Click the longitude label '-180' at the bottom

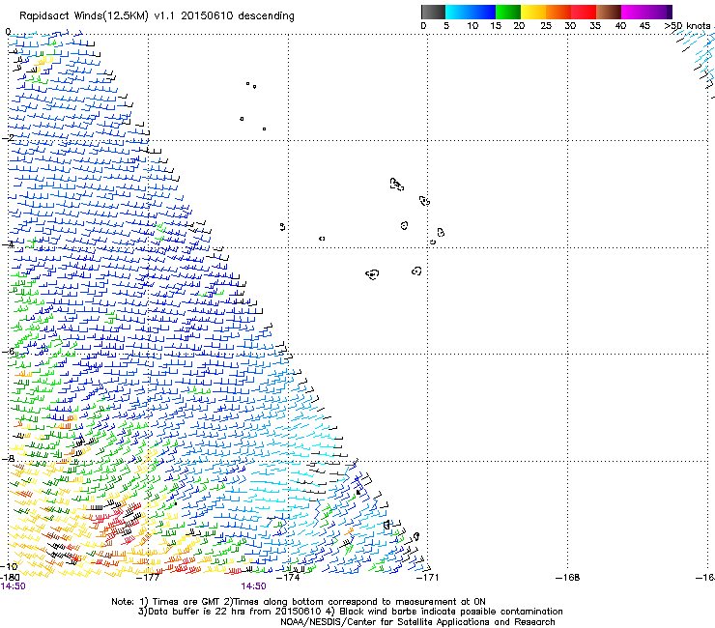[9, 578]
